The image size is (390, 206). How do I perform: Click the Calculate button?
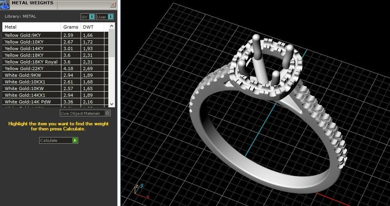pyautogui.click(x=58, y=140)
